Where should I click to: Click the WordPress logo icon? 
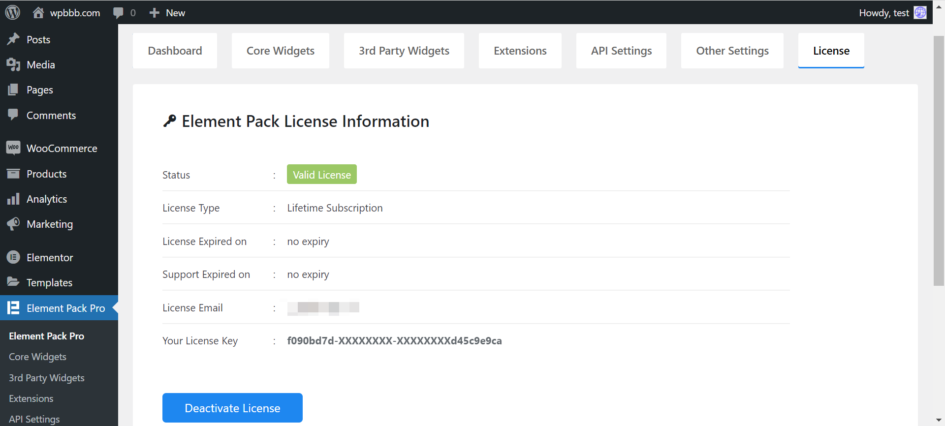point(12,12)
